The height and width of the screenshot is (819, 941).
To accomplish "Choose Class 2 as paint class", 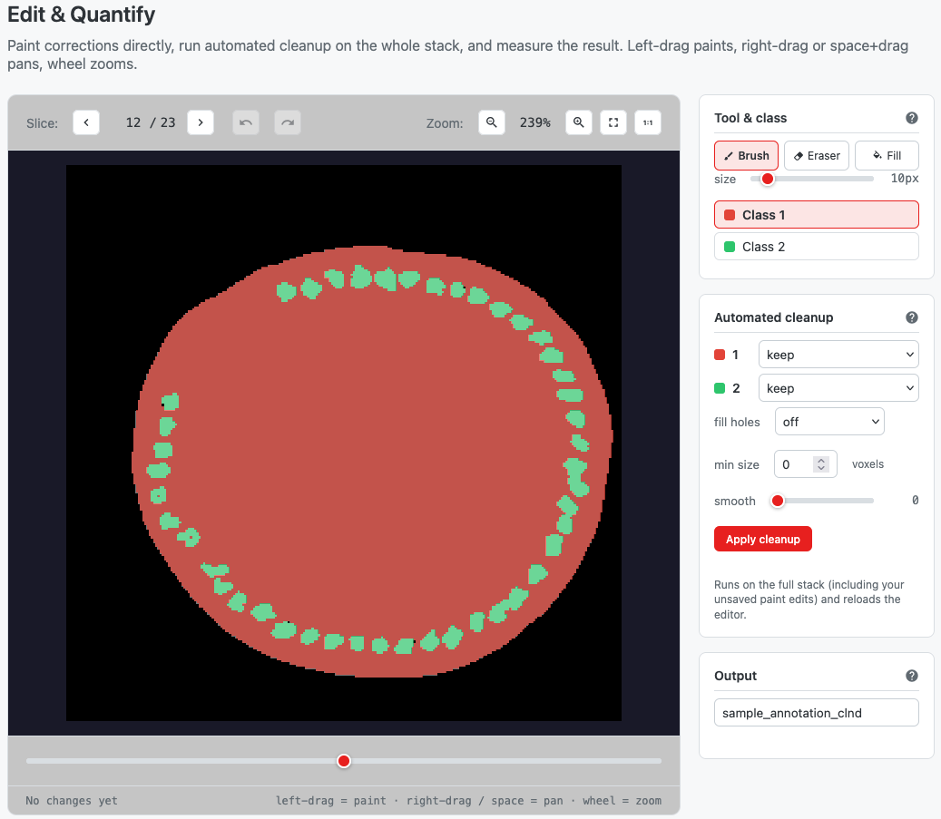I will click(x=816, y=247).
